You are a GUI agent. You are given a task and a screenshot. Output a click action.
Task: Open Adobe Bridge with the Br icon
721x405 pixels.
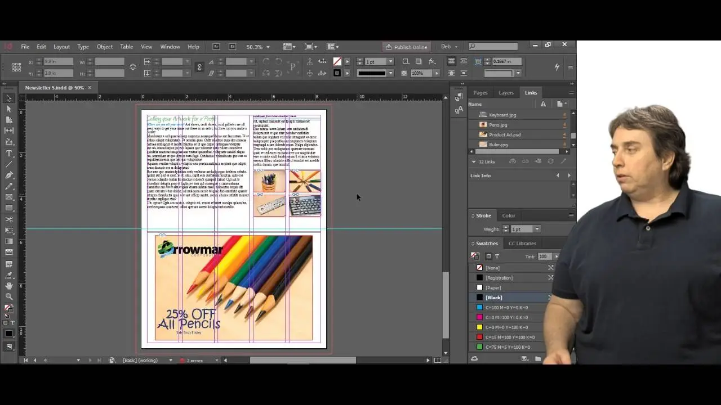216,47
